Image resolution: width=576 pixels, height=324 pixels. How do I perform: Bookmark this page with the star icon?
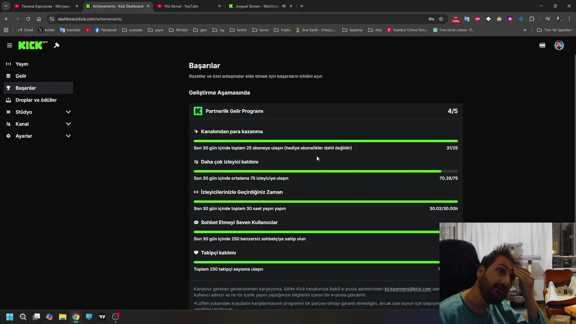pyautogui.click(x=441, y=19)
